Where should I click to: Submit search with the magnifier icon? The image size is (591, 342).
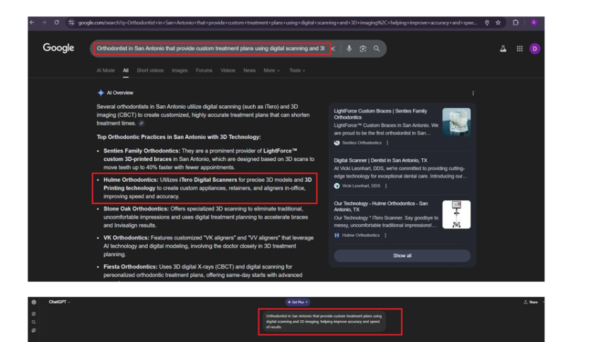[x=377, y=49]
